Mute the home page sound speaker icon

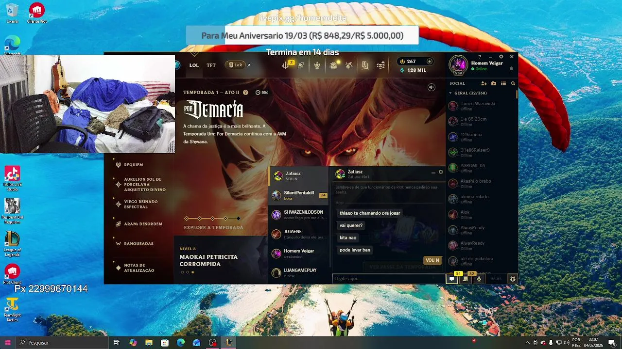431,87
